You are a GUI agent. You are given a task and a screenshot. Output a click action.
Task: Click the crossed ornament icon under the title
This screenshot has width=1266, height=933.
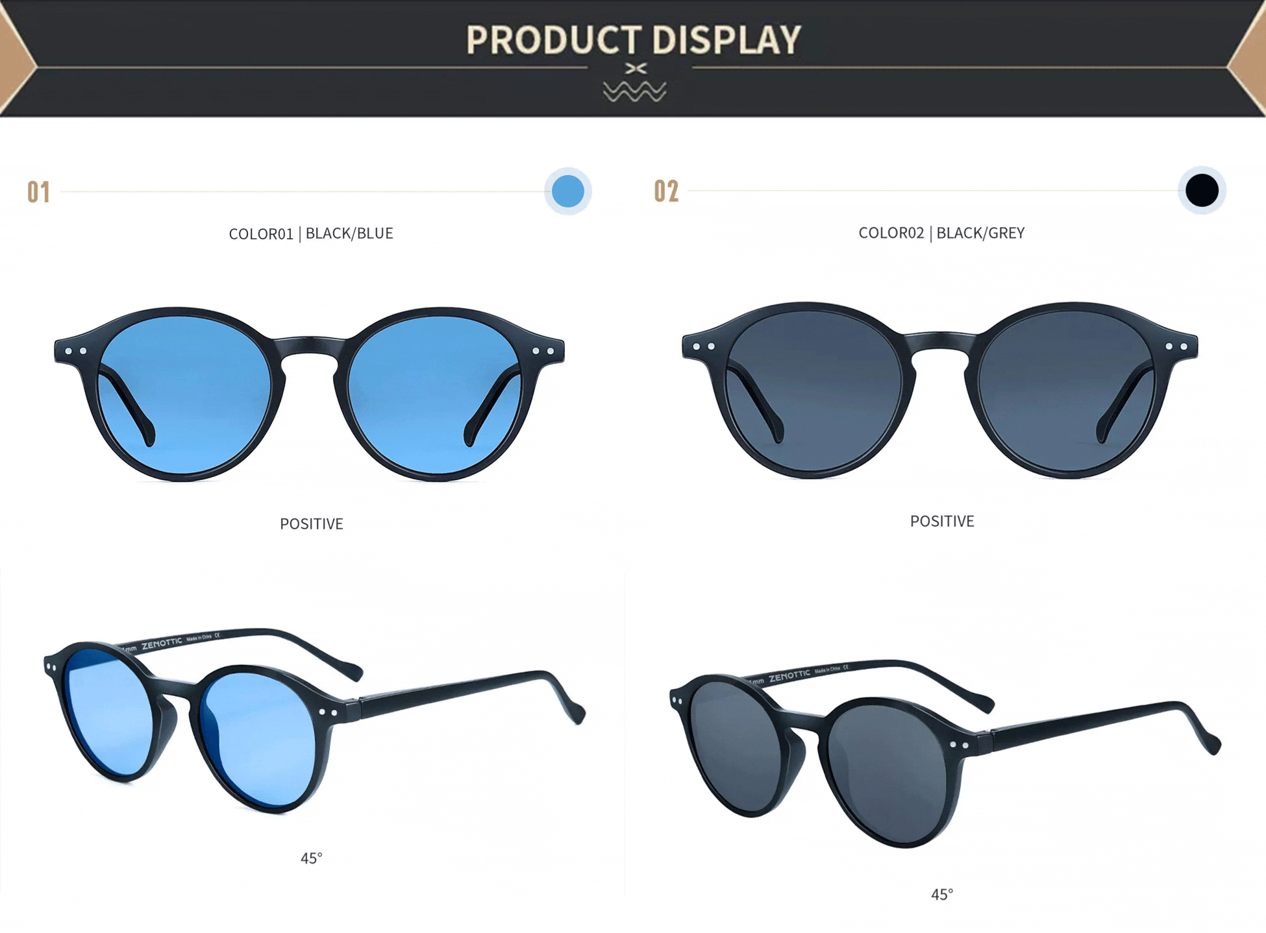[x=636, y=68]
